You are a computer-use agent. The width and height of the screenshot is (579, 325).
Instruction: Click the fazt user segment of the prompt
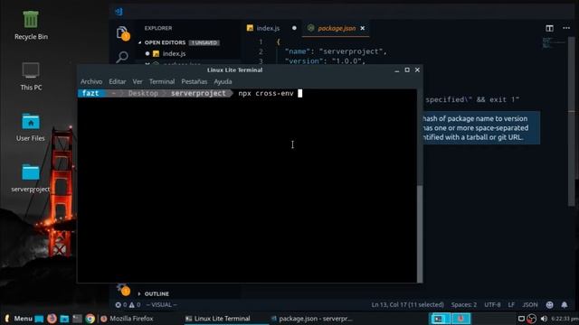[90, 93]
